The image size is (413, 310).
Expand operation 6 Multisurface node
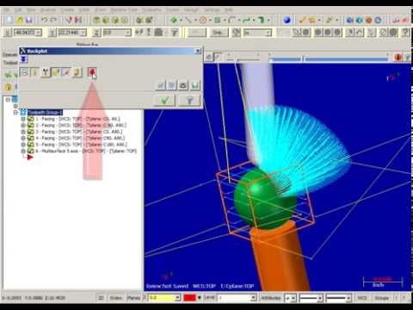click(x=23, y=151)
